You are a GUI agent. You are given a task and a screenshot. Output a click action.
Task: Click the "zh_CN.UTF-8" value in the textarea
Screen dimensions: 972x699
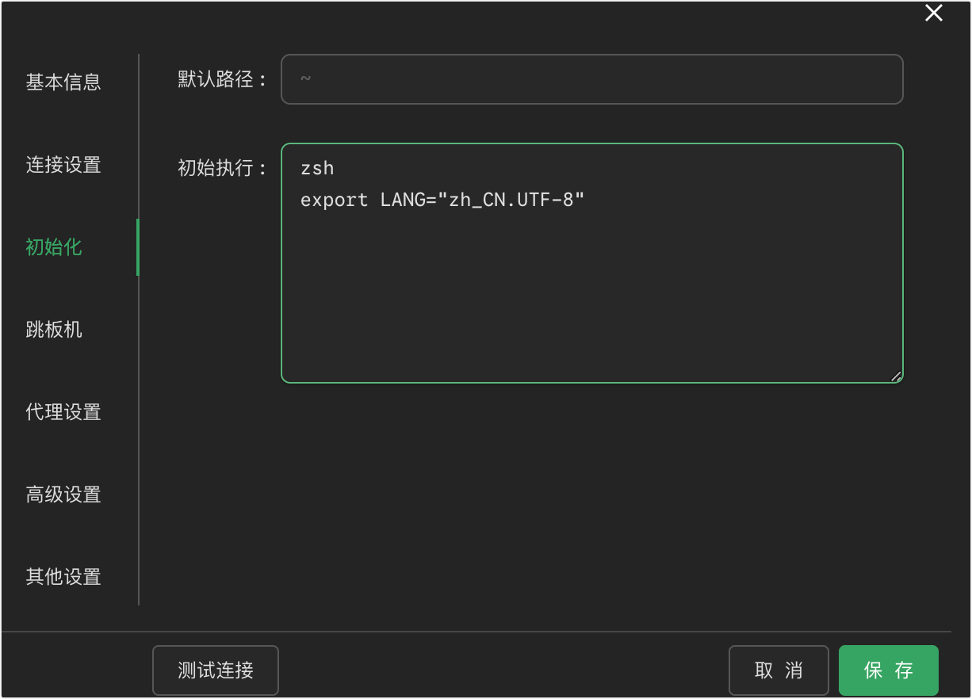pyautogui.click(x=511, y=200)
